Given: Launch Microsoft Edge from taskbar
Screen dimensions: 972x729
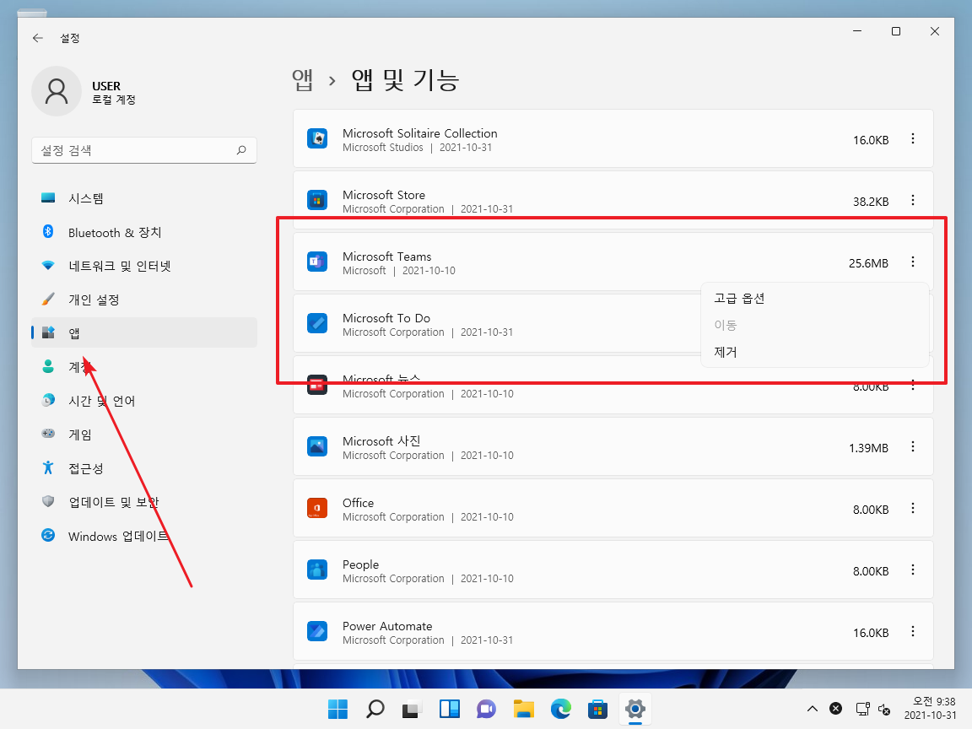Looking at the screenshot, I should (x=561, y=709).
